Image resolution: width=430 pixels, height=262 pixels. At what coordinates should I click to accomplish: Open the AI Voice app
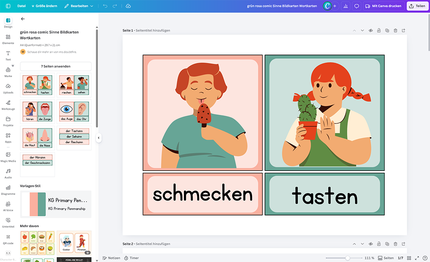tap(8, 206)
